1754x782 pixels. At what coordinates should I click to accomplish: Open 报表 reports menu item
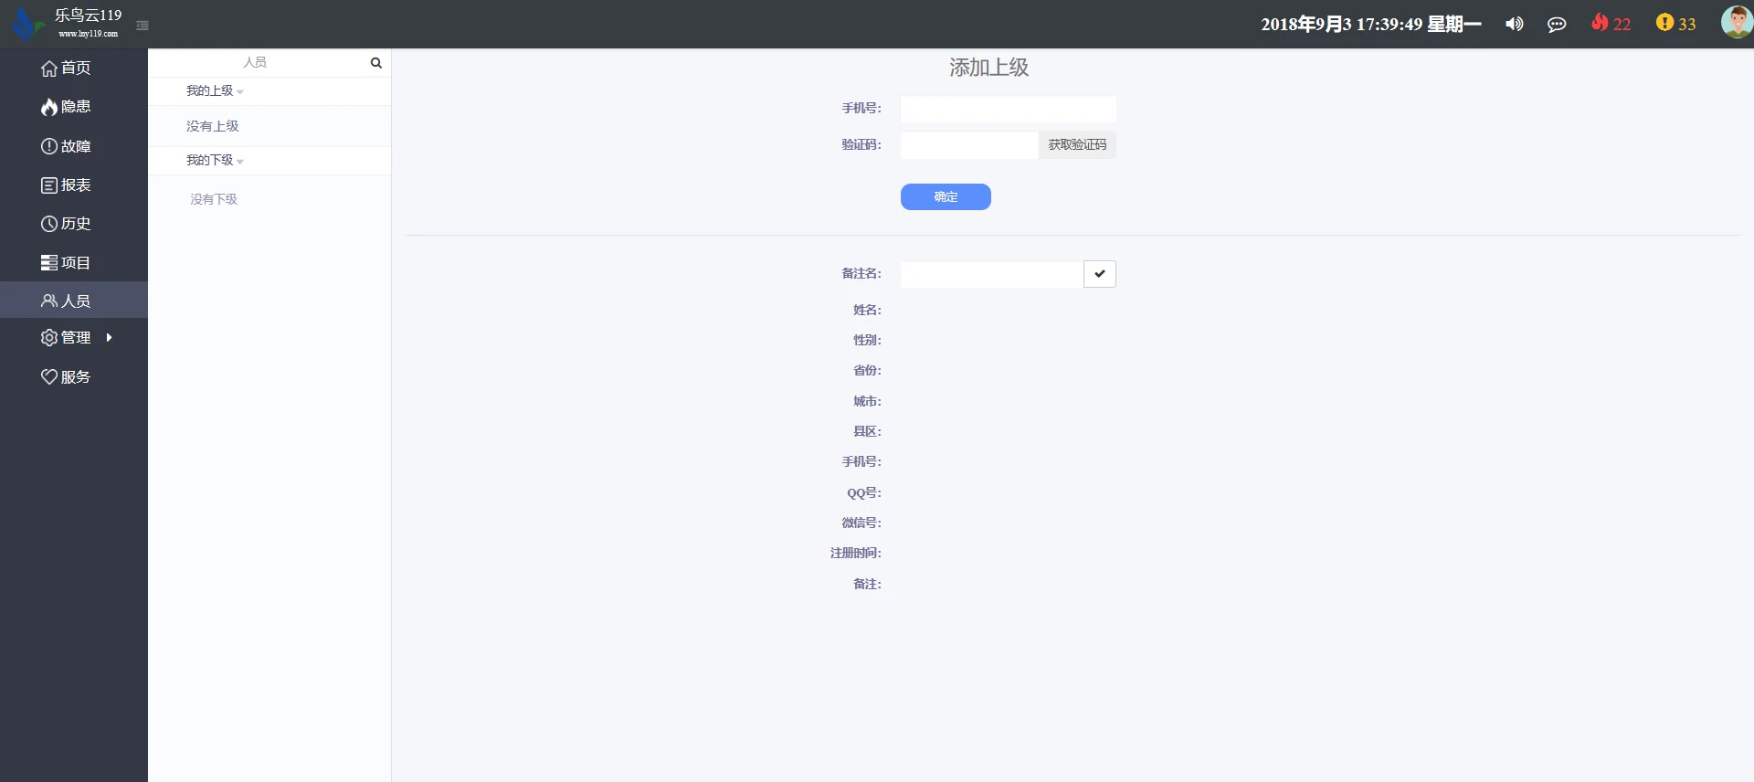[66, 185]
